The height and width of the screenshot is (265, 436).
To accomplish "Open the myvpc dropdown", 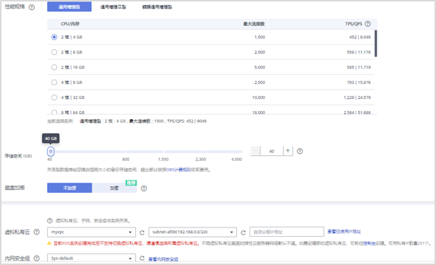I will point(92,233).
